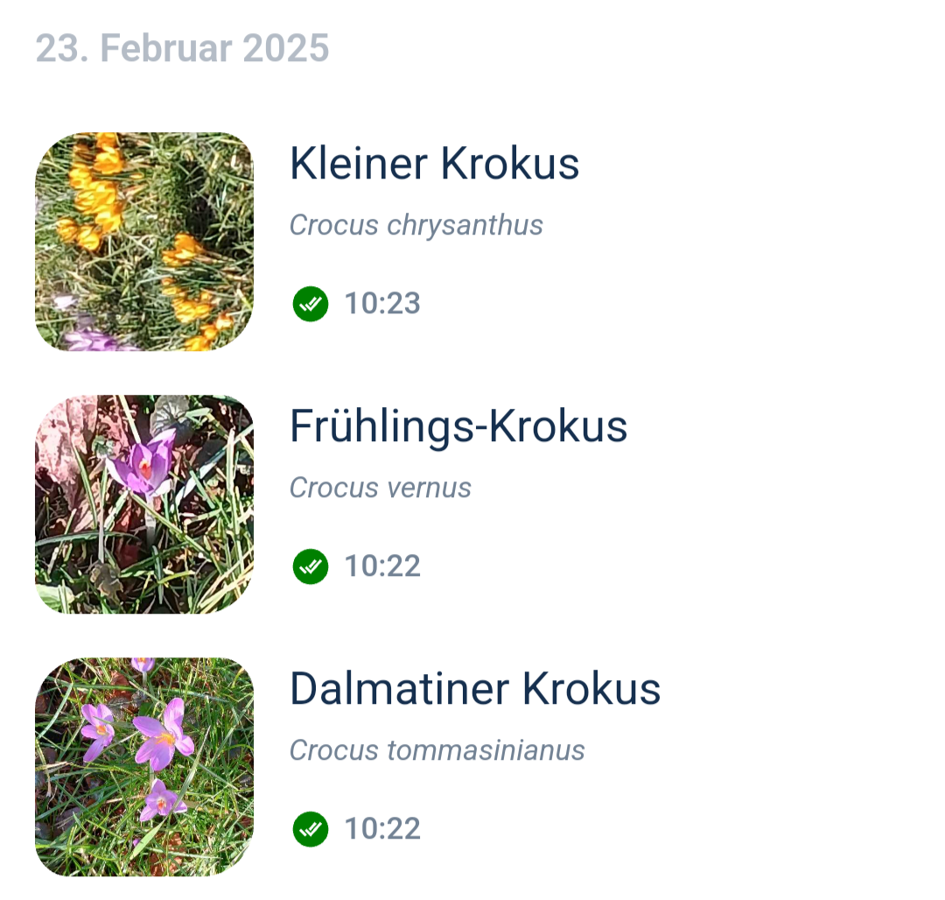This screenshot has width=945, height=900.
Task: Click the verified checkmark beside Kleiner Krokus
Action: click(311, 304)
